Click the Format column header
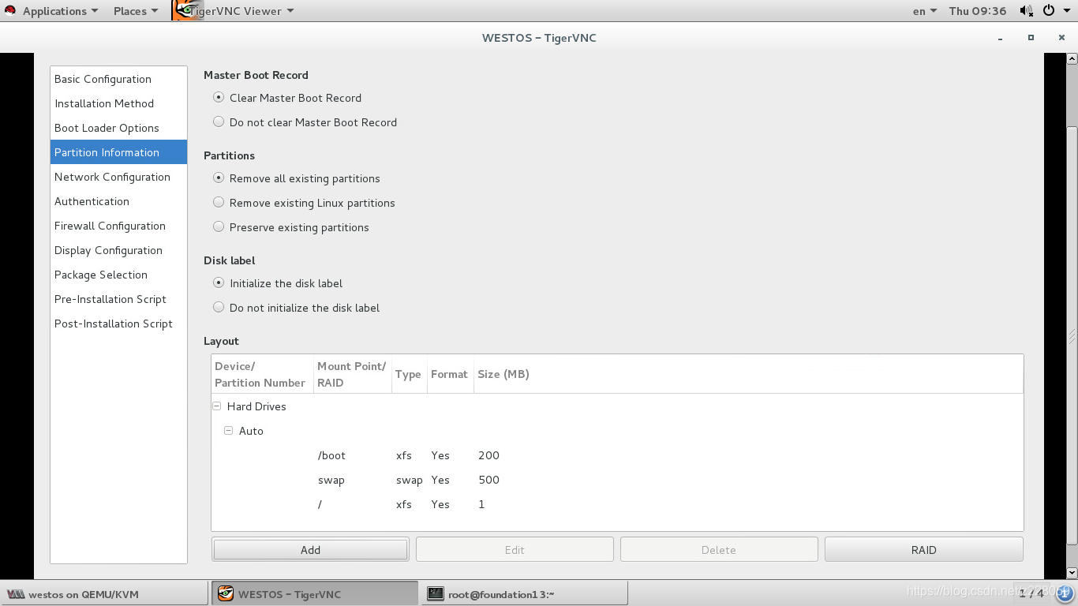Image resolution: width=1078 pixels, height=606 pixels. coord(450,374)
